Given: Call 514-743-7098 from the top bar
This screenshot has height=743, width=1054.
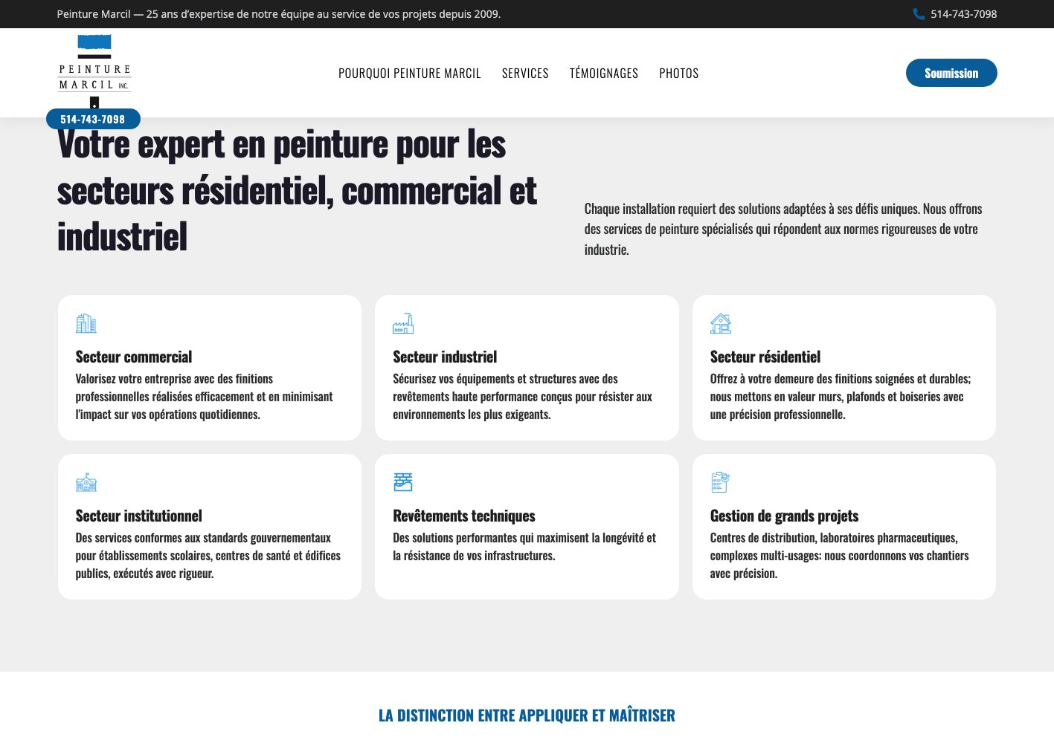Looking at the screenshot, I should 963,14.
